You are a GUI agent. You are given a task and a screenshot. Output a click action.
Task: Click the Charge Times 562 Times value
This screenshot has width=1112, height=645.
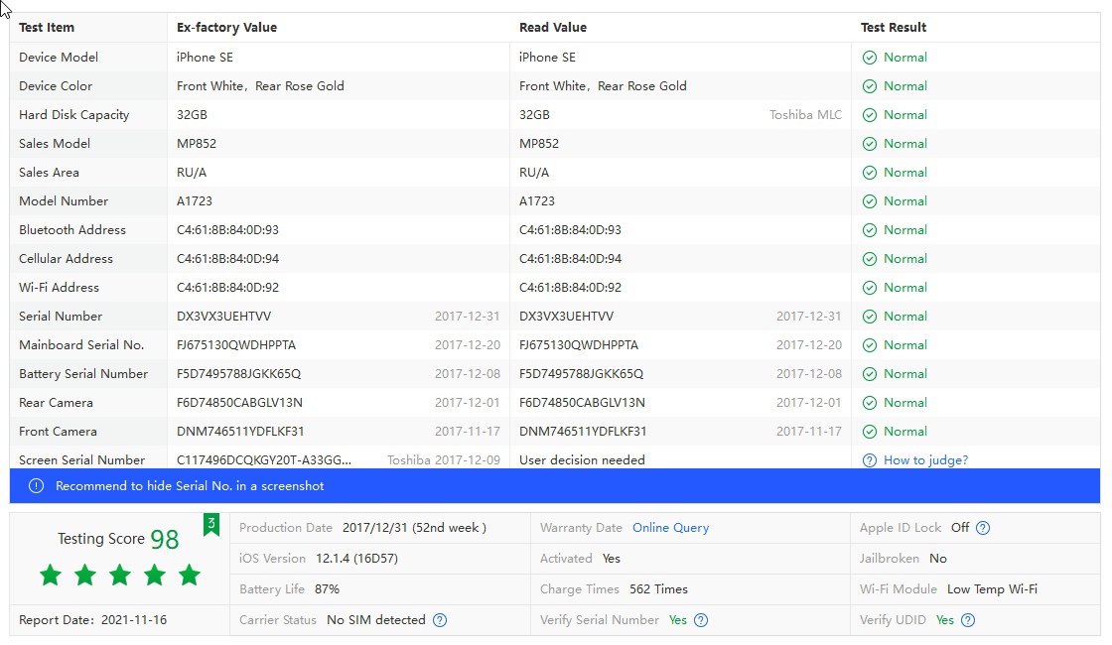click(x=659, y=589)
